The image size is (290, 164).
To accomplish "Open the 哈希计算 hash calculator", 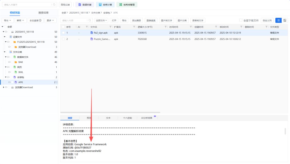I will pyautogui.click(x=105, y=5).
